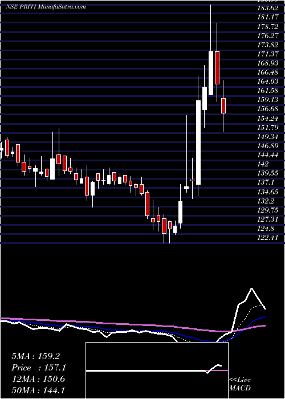Select the 144.44 price axis label
Screen dimensions: 285x399
pos(267,154)
